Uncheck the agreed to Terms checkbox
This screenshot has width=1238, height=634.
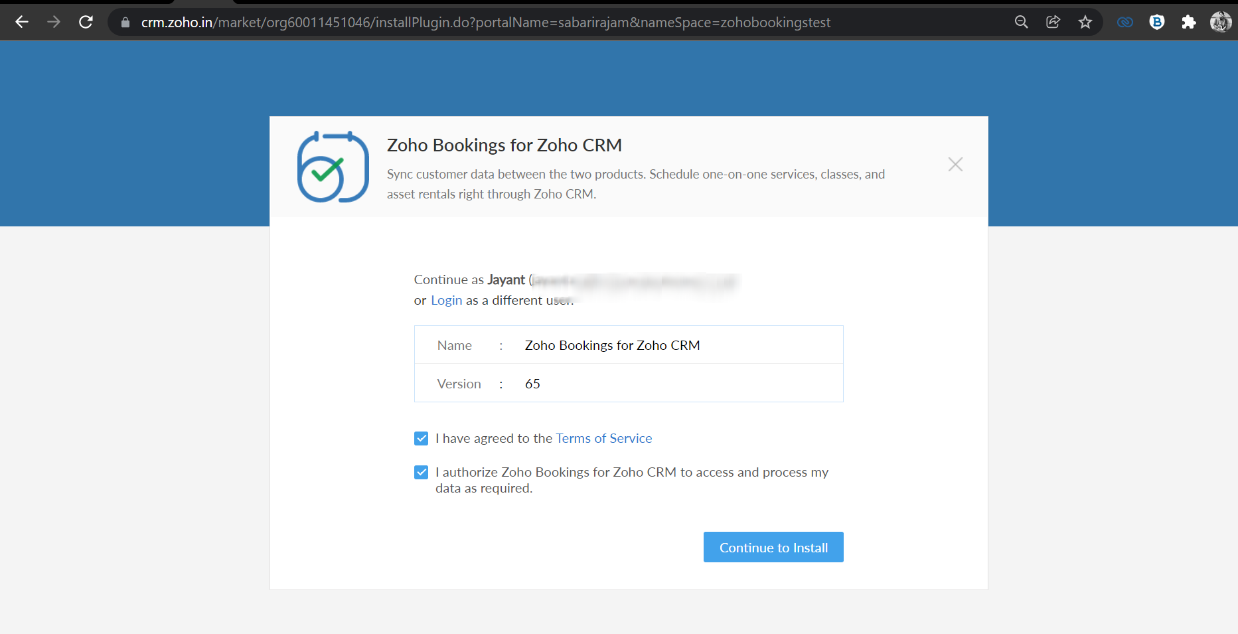tap(421, 439)
